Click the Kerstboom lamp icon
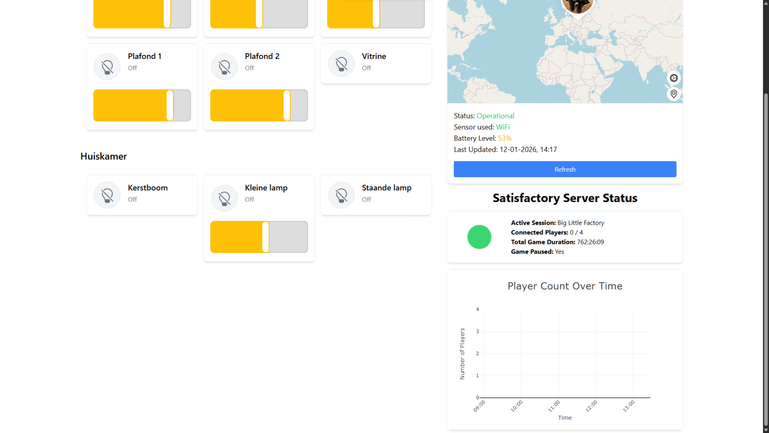 pos(107,195)
